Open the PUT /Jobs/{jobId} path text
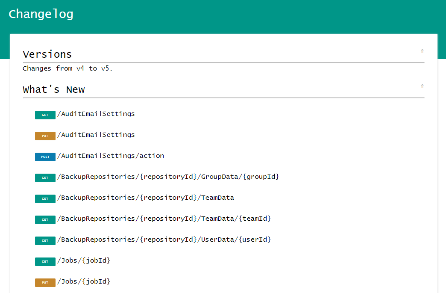446x293 pixels. coord(84,281)
